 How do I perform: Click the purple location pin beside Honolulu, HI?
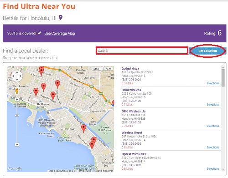pos(61,17)
